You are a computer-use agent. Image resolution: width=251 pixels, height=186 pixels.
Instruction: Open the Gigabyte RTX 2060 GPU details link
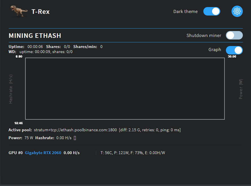point(43,153)
